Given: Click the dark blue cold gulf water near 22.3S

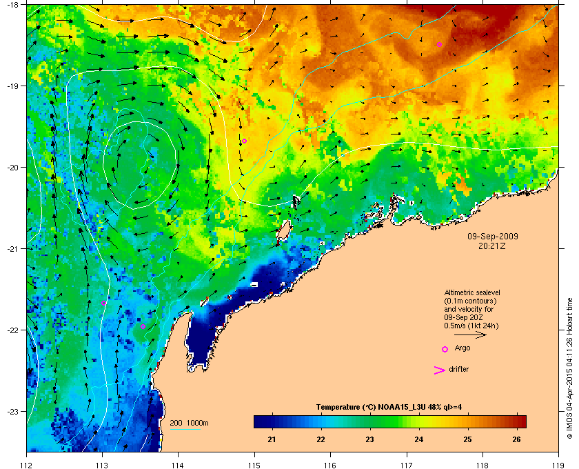Looking at the screenshot, I should [199, 342].
